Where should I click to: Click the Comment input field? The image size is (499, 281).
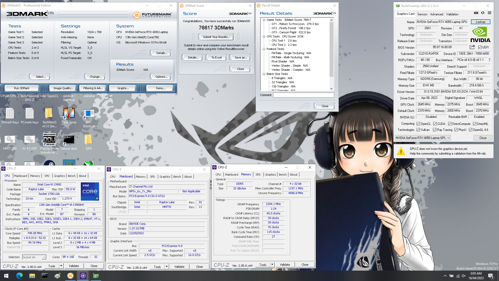pos(304,95)
